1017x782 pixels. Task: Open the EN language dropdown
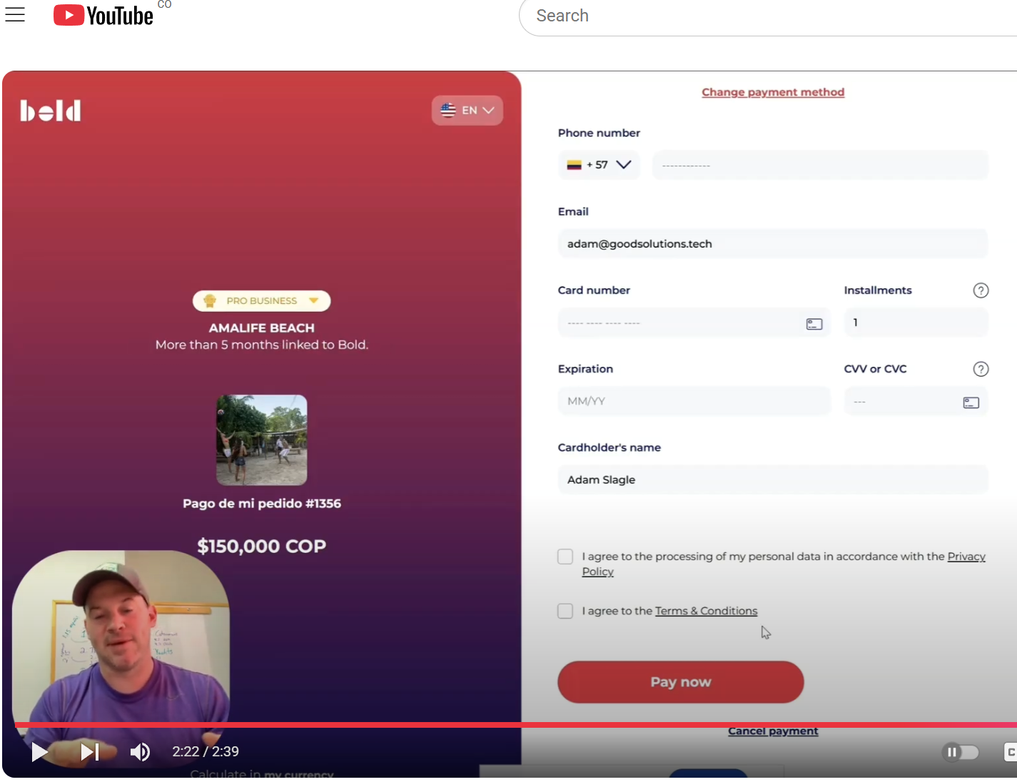coord(467,110)
